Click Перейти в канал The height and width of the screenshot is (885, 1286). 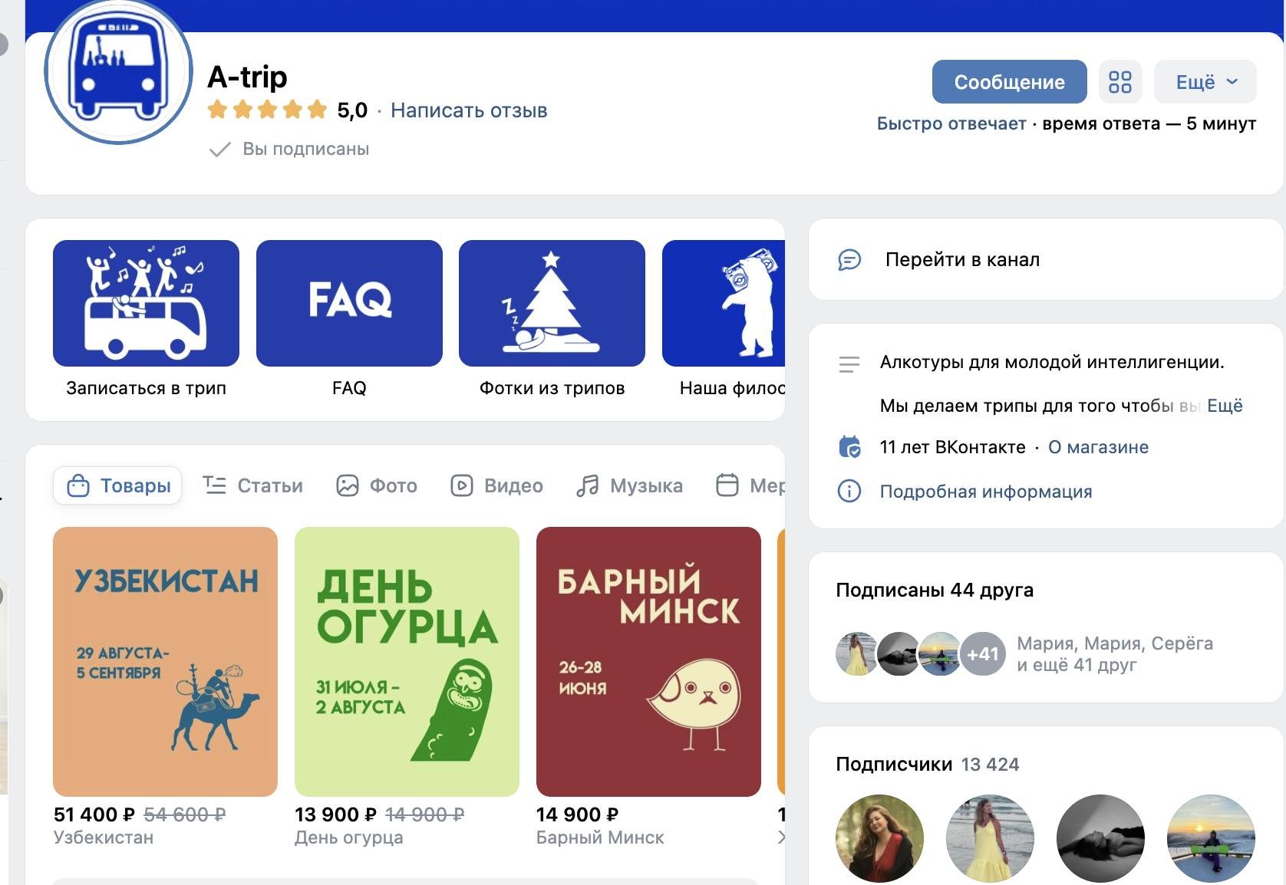pyautogui.click(x=962, y=259)
